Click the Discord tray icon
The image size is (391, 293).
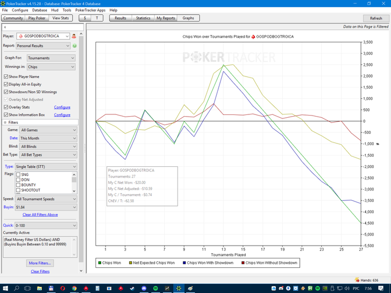[x=281, y=289]
